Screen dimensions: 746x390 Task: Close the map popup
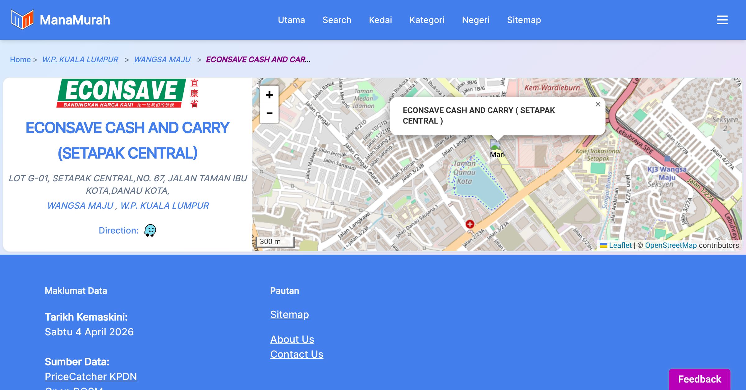[598, 104]
